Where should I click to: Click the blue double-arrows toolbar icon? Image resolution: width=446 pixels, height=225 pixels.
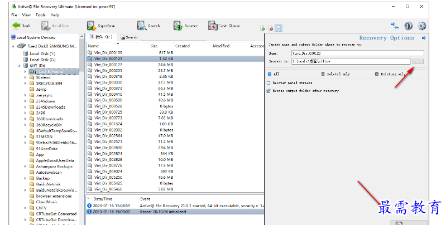tap(395, 26)
